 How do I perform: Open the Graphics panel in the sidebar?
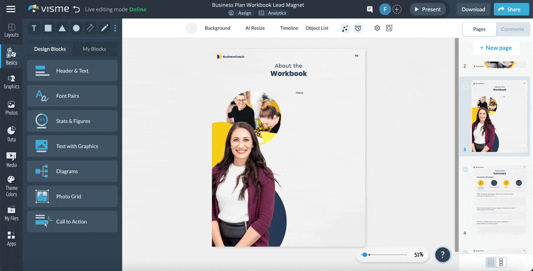point(11,82)
